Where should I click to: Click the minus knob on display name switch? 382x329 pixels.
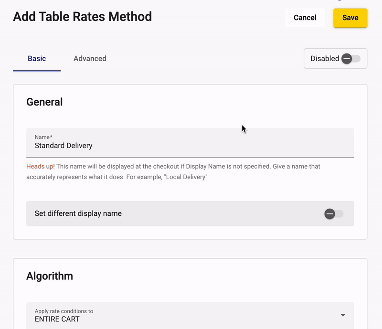(x=329, y=214)
